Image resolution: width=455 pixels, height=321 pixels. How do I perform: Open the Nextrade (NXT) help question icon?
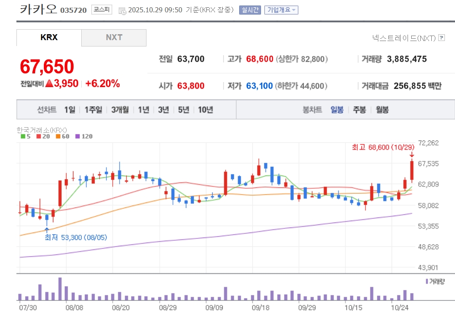pos(441,38)
